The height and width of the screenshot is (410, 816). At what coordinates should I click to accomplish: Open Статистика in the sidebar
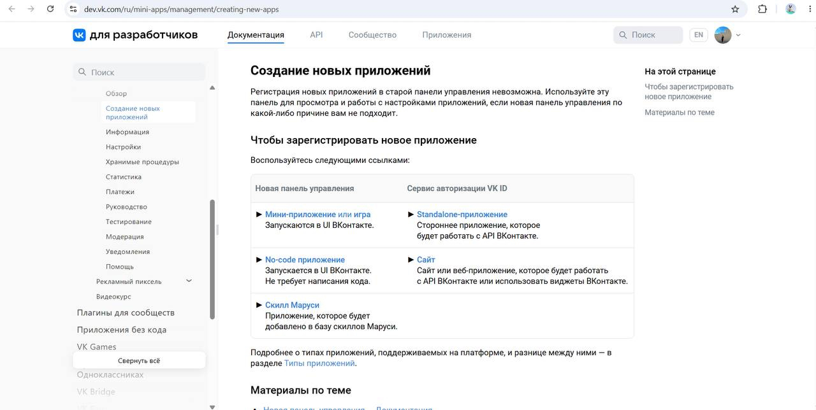point(124,177)
